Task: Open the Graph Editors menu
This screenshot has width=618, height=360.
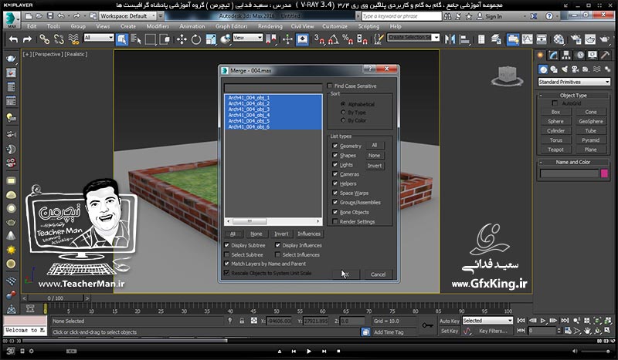Action: click(231, 26)
